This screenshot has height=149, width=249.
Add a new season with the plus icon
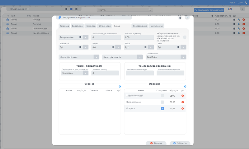coord(120,87)
